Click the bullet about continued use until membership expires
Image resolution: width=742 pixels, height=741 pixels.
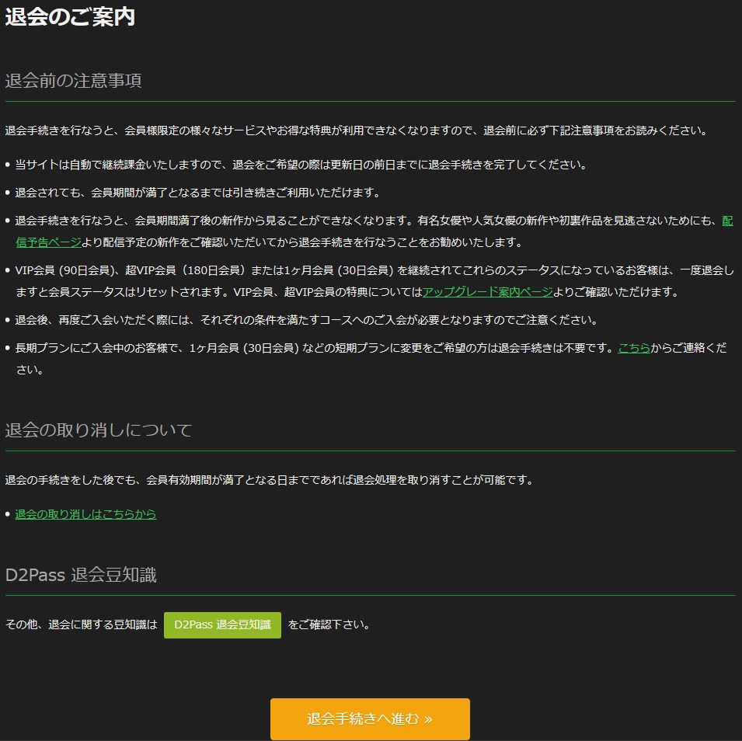coord(233,191)
